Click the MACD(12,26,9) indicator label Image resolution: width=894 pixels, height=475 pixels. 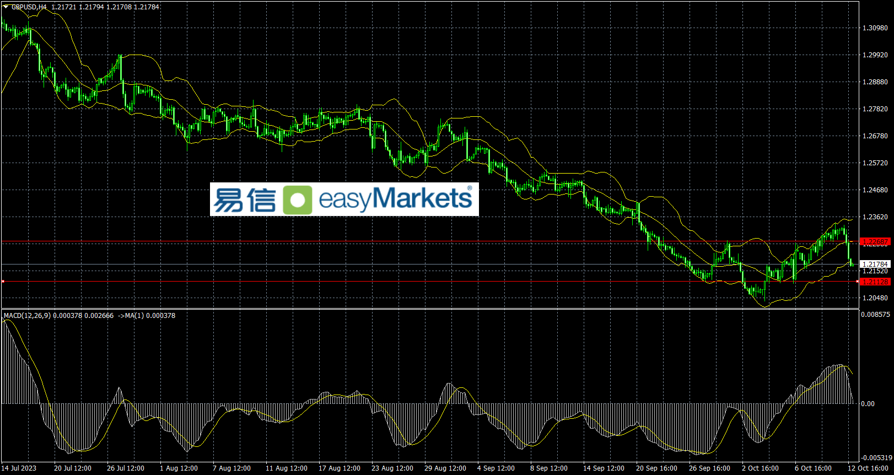pyautogui.click(x=27, y=316)
